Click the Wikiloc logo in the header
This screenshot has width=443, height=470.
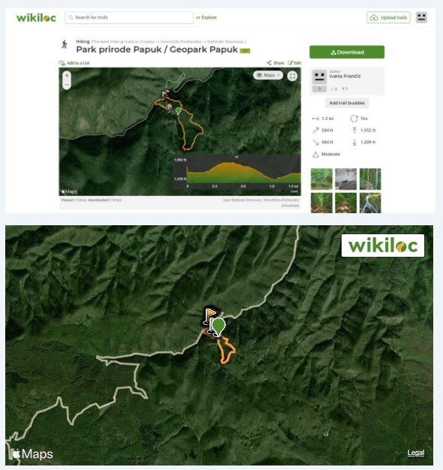coord(36,18)
